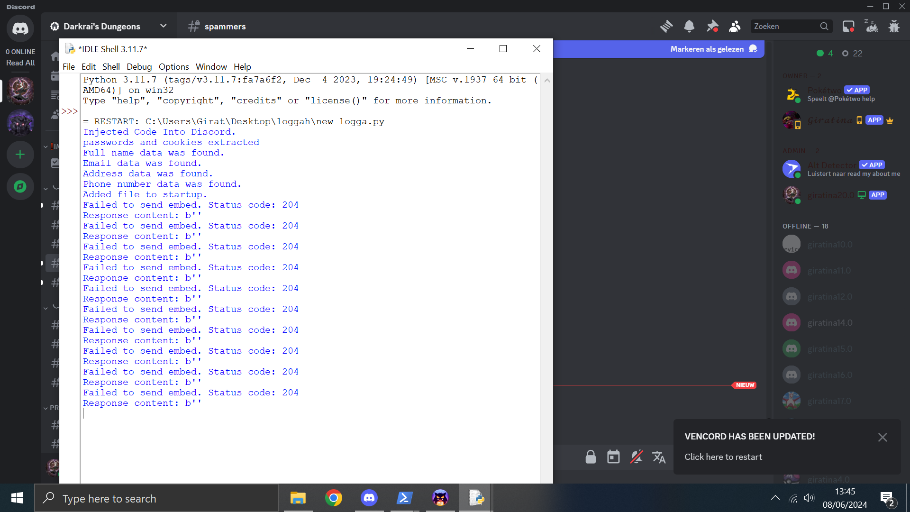
Task: Open Discord direct messages home
Action: point(20,28)
